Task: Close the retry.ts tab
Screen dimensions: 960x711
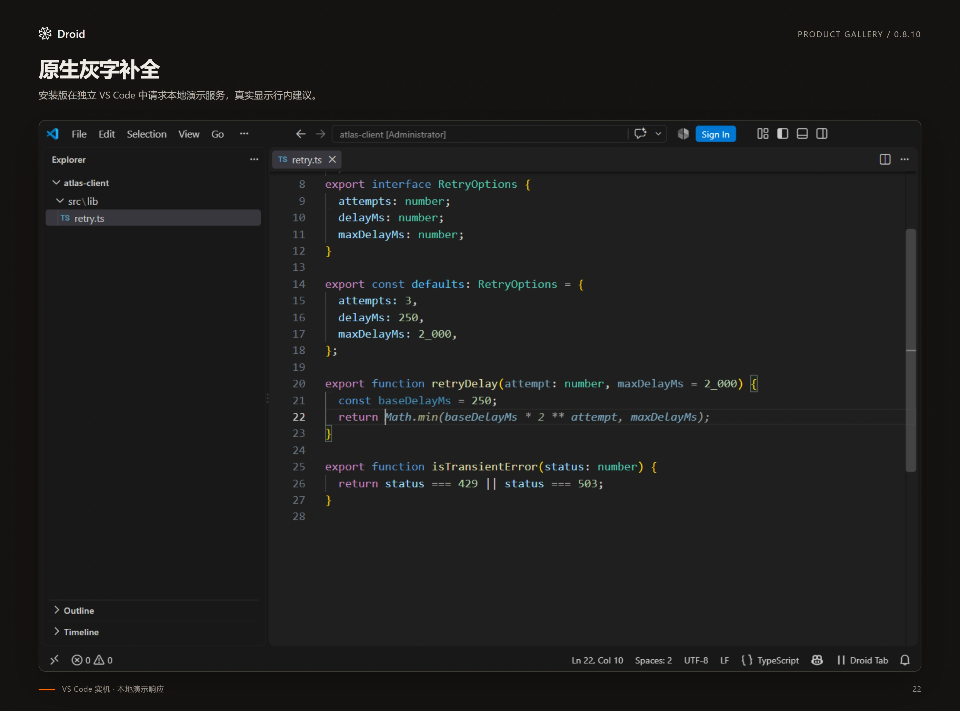Action: pyautogui.click(x=332, y=159)
